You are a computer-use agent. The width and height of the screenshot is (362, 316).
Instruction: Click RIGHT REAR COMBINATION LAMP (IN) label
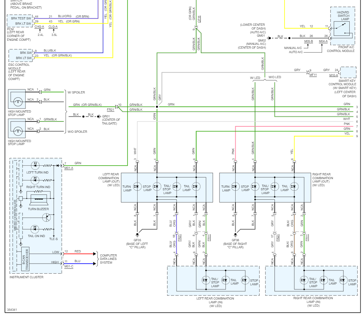click(313, 302)
